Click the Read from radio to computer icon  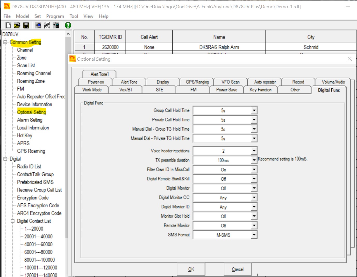(x=38, y=25)
